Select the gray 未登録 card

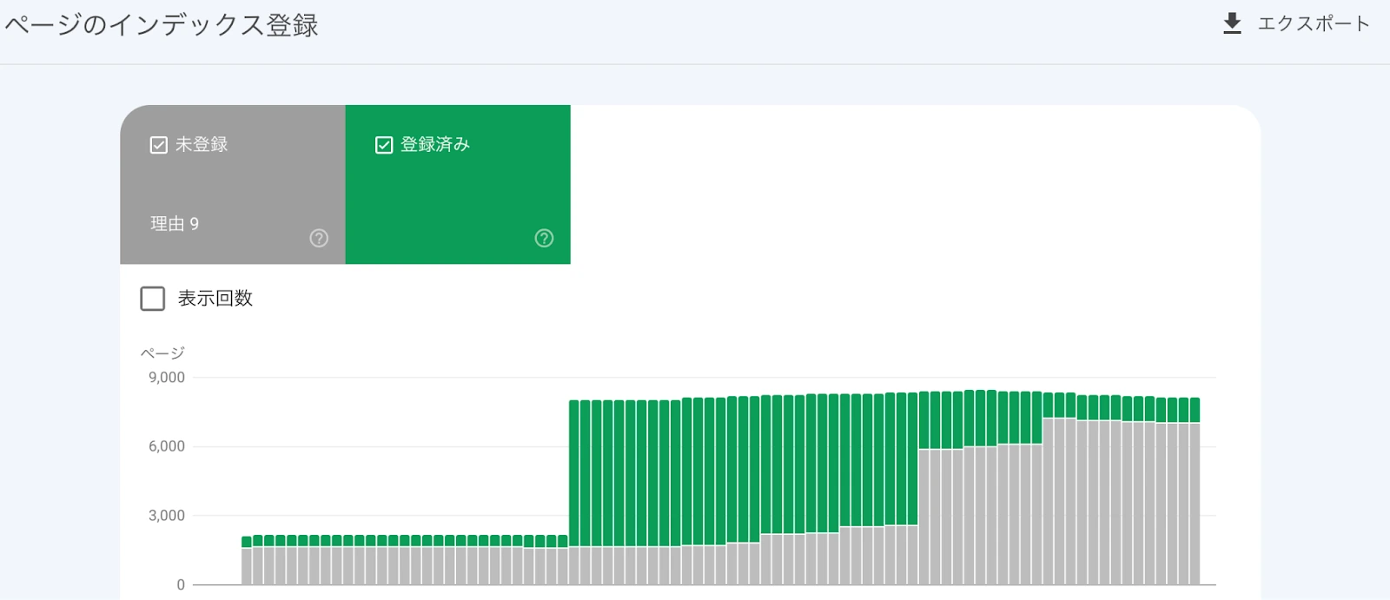(233, 185)
